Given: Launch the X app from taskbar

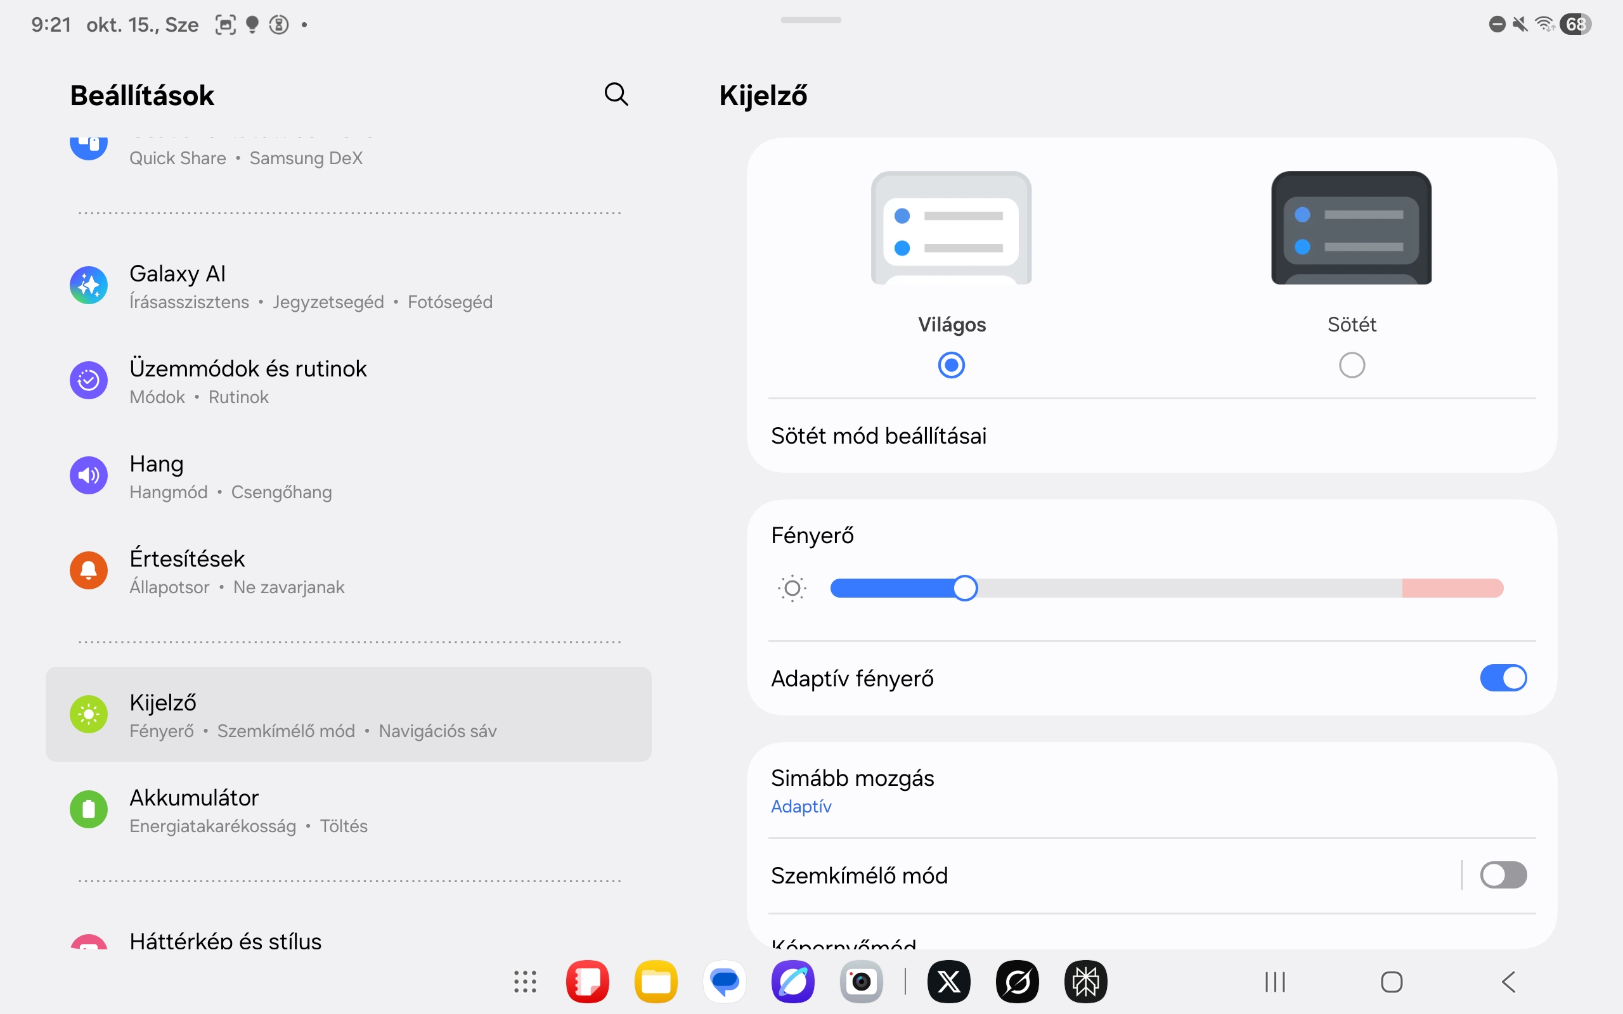Looking at the screenshot, I should [x=948, y=982].
